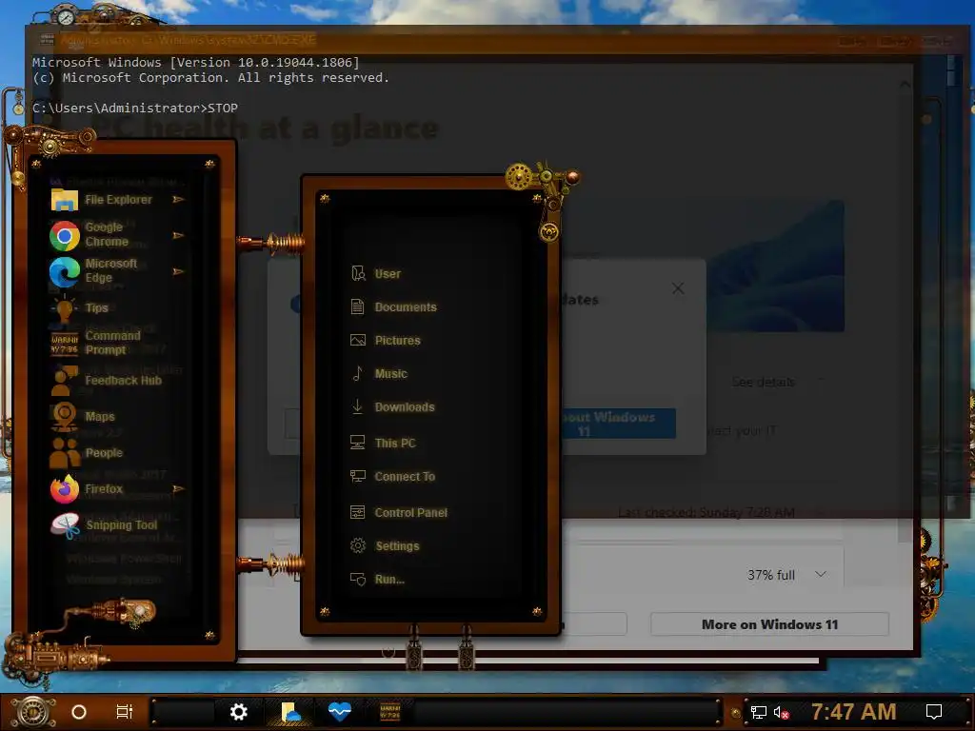Expand the Google Chrome jump list arrow

178,236
